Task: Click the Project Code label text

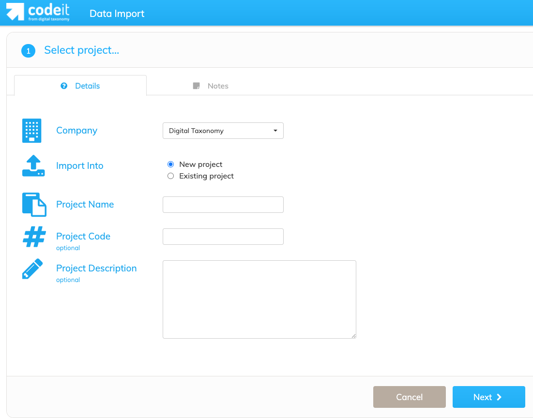Action: [83, 236]
